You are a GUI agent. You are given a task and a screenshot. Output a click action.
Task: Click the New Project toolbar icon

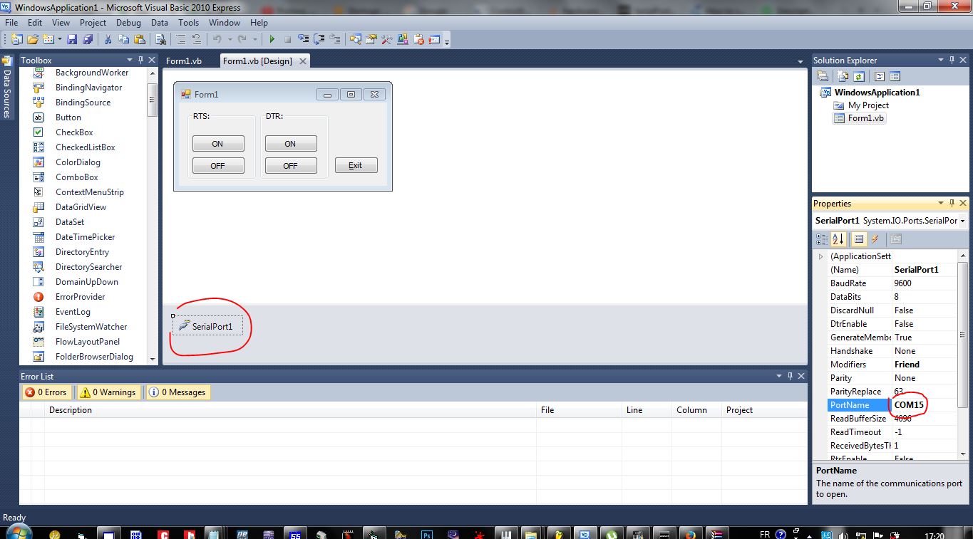pyautogui.click(x=16, y=39)
